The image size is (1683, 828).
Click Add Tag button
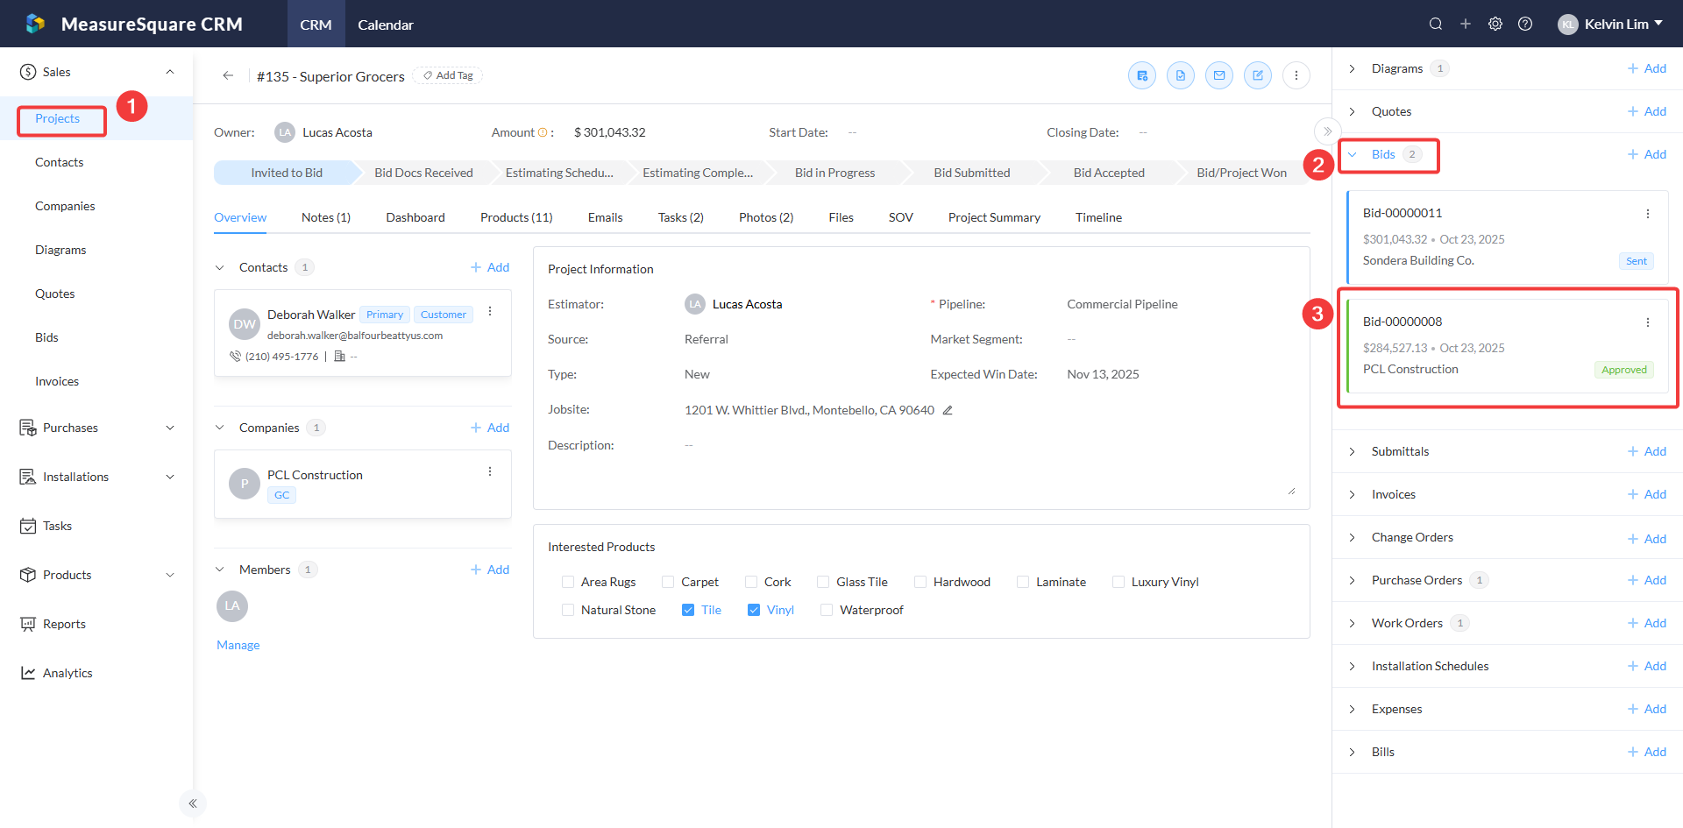[x=448, y=75]
